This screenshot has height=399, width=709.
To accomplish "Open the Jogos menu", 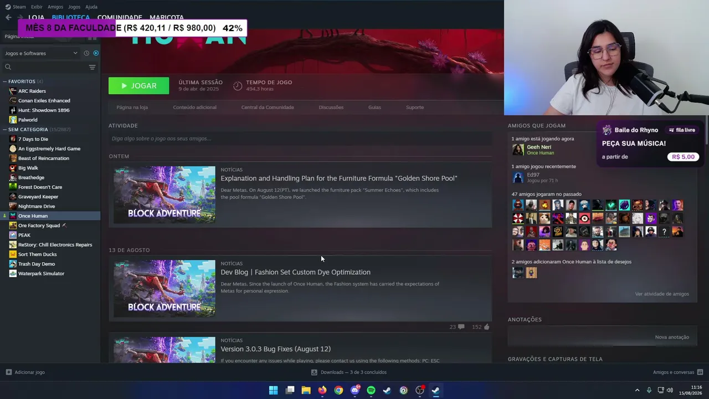I will click(x=74, y=7).
